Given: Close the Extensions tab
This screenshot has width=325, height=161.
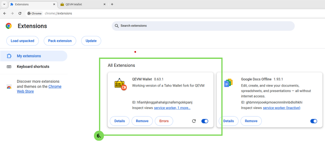Looking at the screenshot, I should tap(54, 4).
